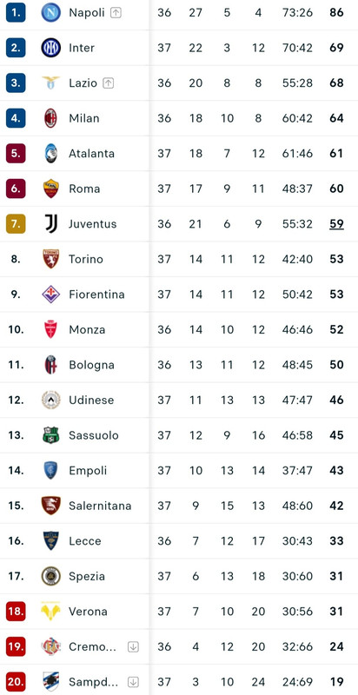
Task: Select the Atalanta club badge
Action: pos(51,154)
